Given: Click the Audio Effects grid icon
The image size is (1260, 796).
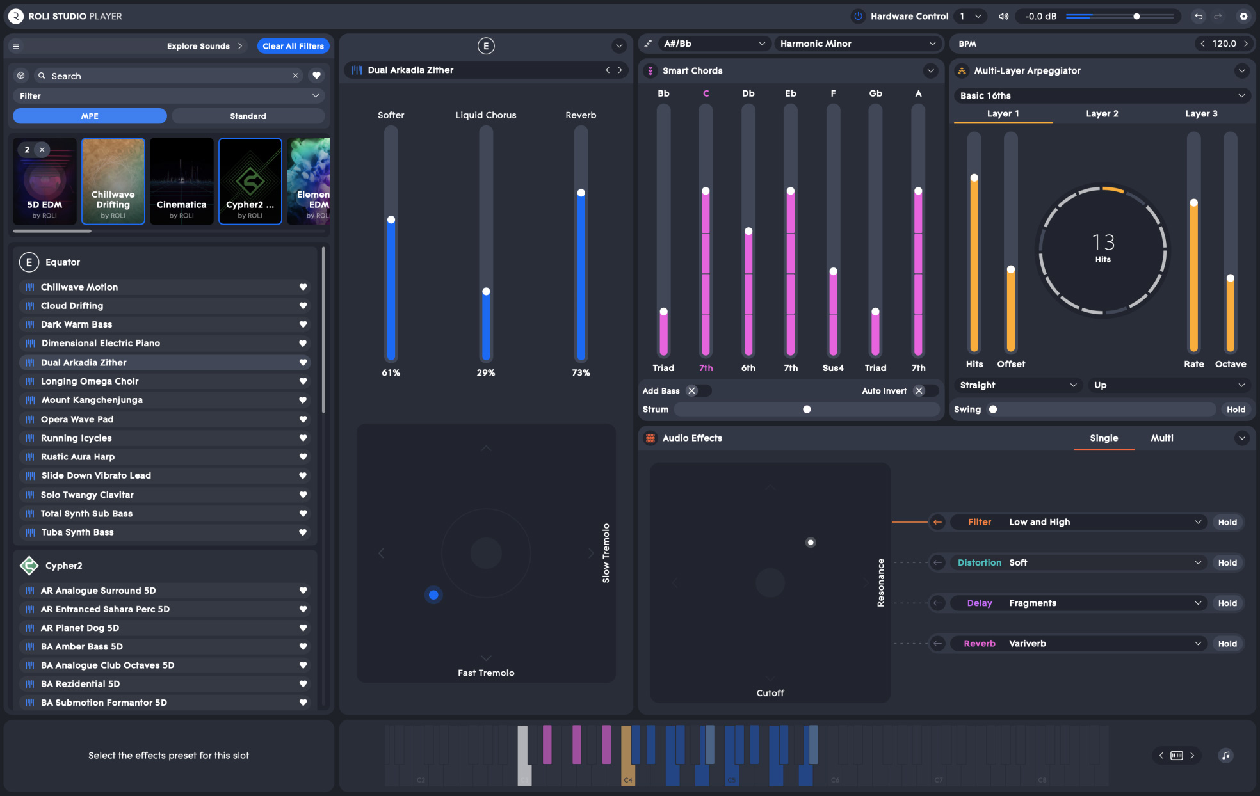Looking at the screenshot, I should (x=650, y=438).
